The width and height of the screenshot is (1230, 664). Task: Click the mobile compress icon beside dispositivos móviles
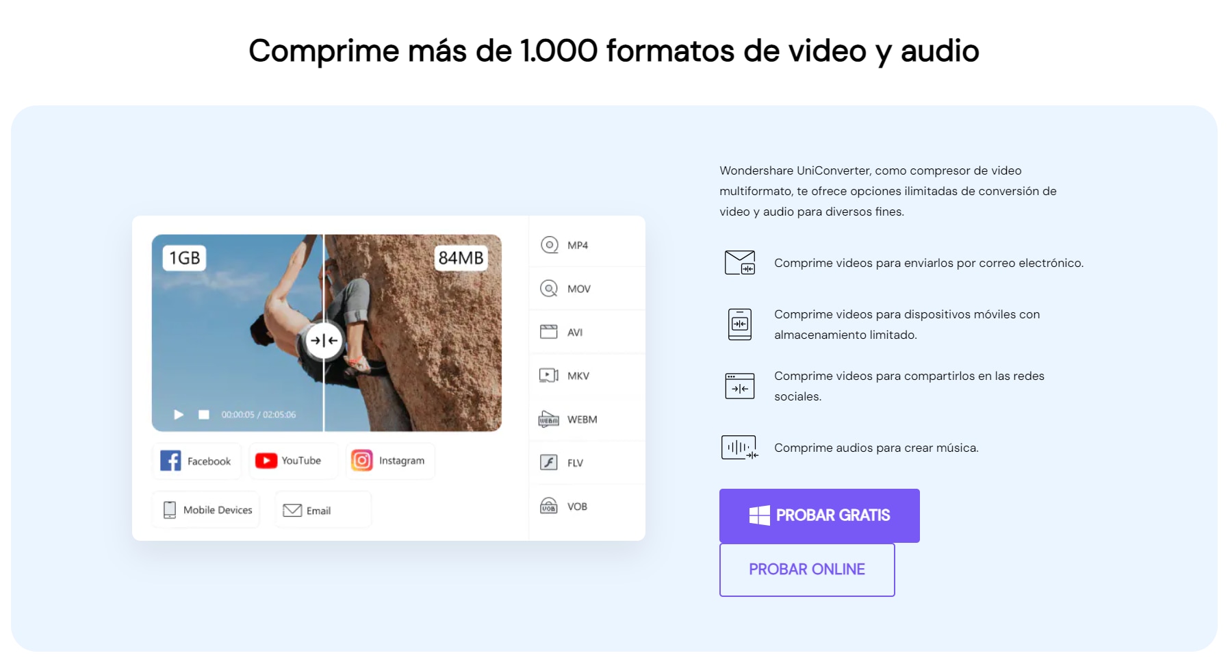tap(740, 324)
